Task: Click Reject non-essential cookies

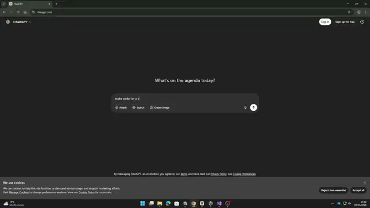Action: click(333, 190)
